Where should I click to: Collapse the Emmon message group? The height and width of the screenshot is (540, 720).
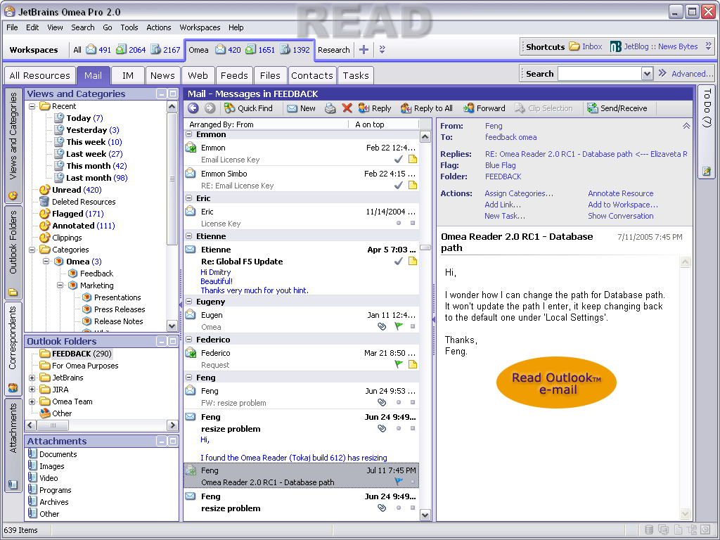tap(188, 134)
